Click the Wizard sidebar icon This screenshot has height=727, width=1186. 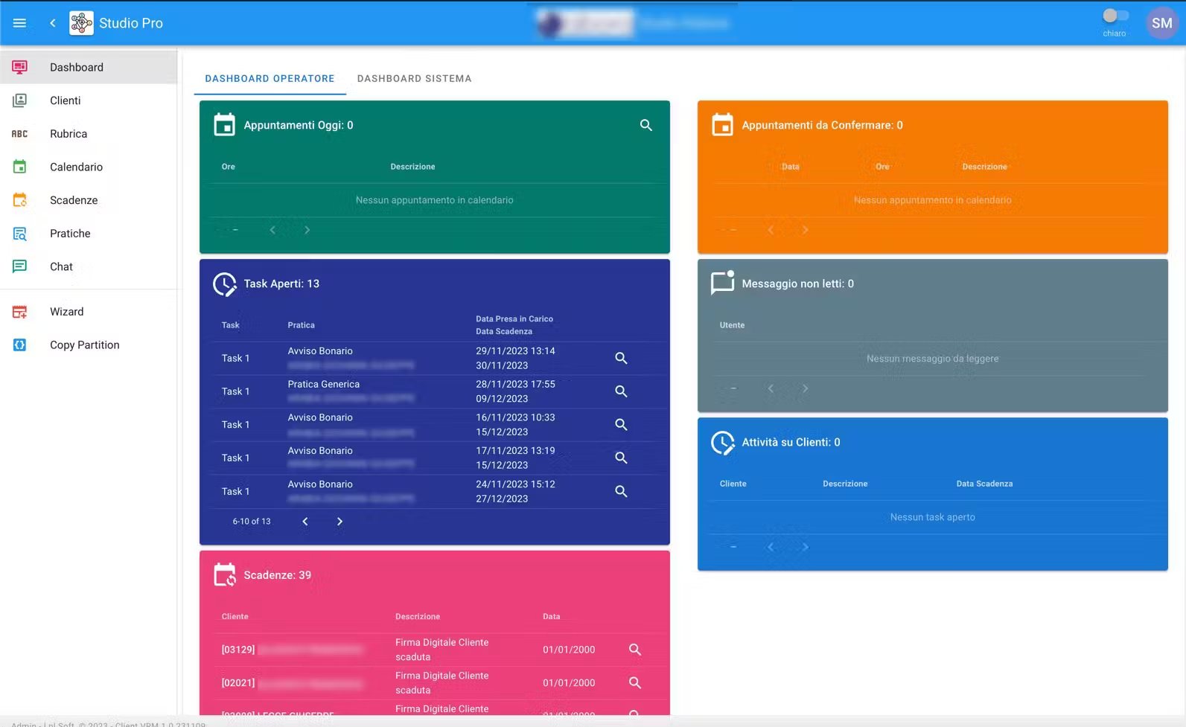pos(20,312)
